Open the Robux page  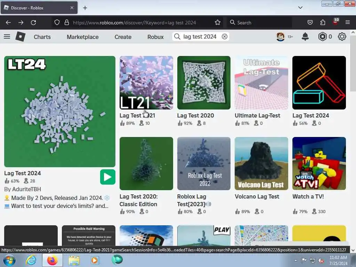click(155, 37)
